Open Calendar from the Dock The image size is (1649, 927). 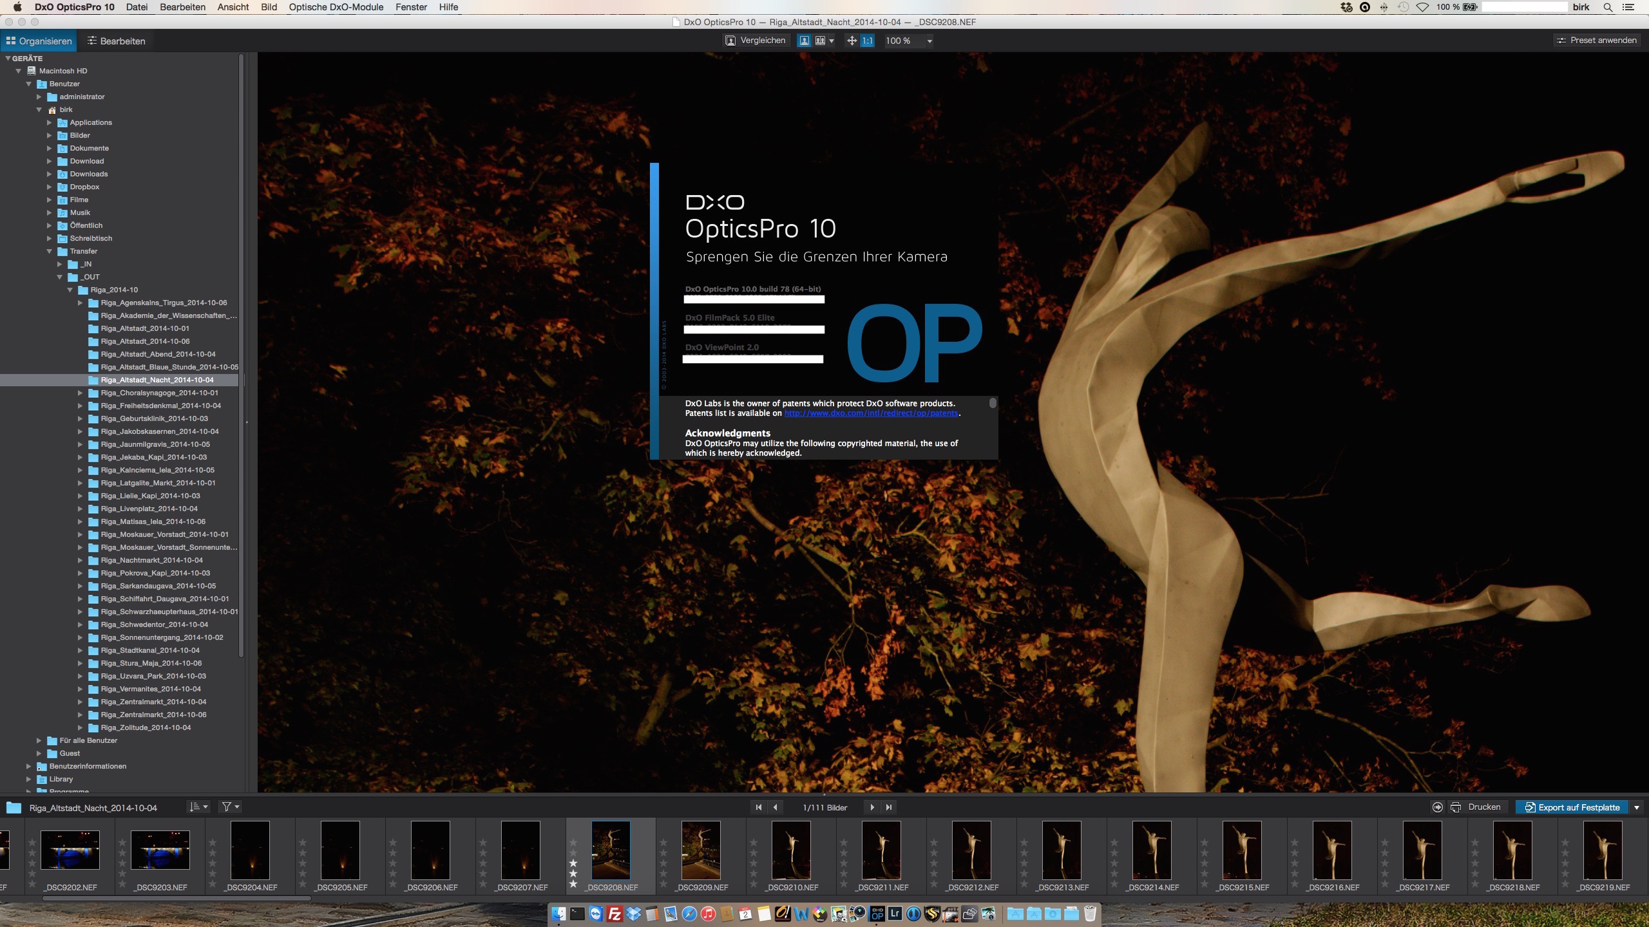point(745,913)
